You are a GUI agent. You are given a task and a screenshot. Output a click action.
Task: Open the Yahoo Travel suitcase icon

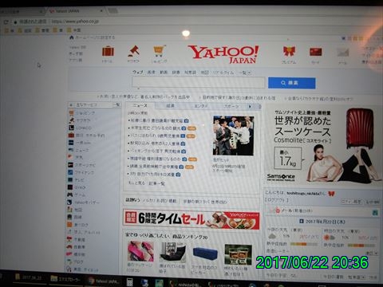pos(108,51)
